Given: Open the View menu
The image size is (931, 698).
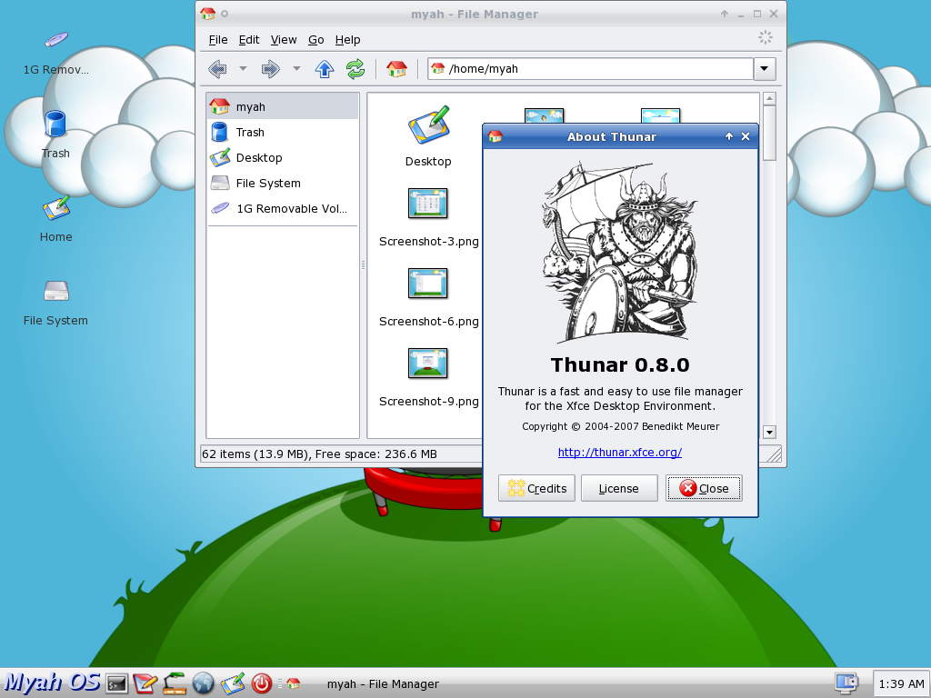Looking at the screenshot, I should (x=284, y=40).
